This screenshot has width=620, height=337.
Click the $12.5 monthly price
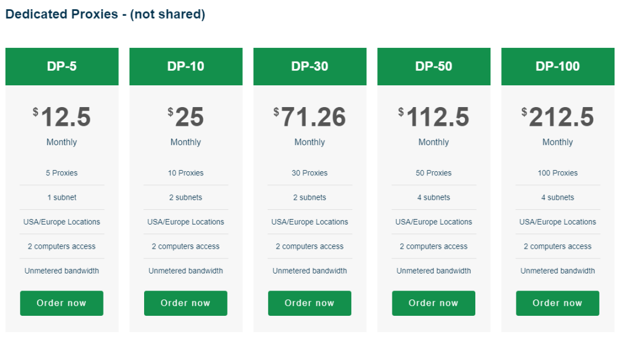62,117
